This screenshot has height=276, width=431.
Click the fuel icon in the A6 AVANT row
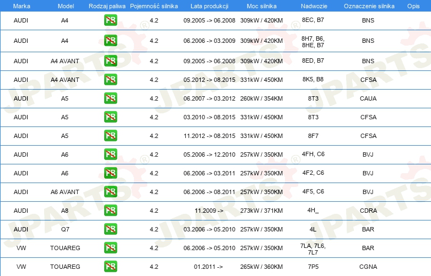[110, 192]
